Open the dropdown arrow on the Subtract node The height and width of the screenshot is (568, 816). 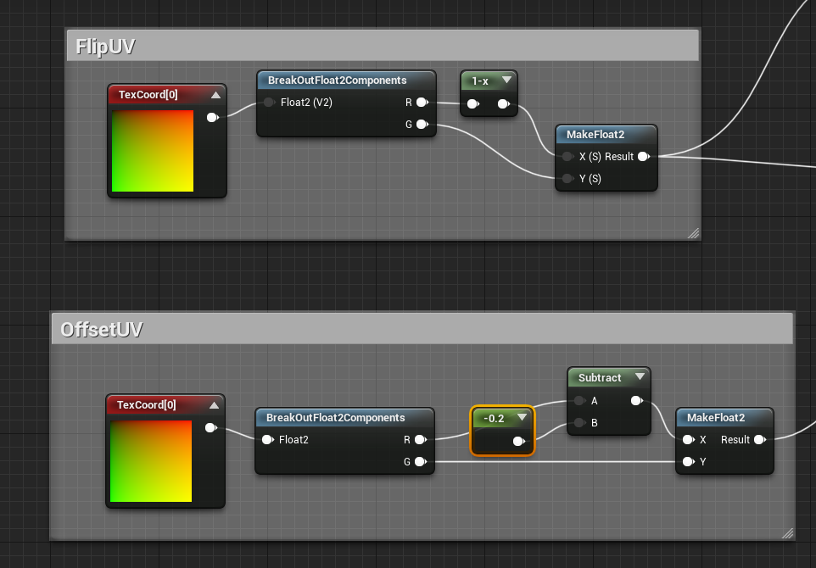tap(638, 377)
